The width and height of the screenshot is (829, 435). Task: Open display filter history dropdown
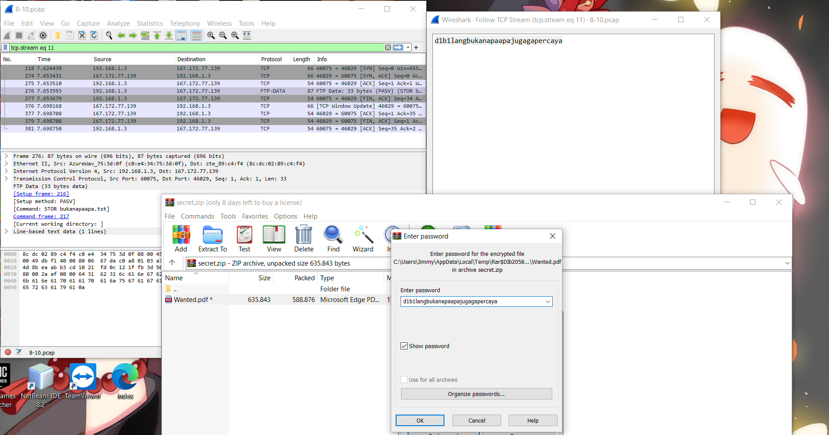click(x=408, y=47)
